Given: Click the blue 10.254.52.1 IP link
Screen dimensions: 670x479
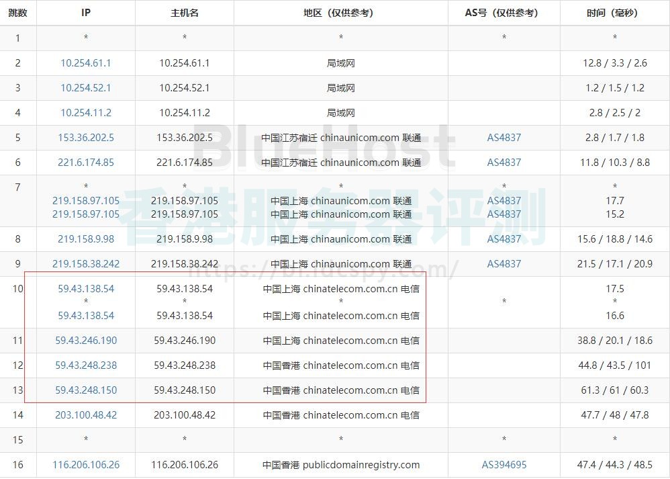Looking at the screenshot, I should point(86,88).
